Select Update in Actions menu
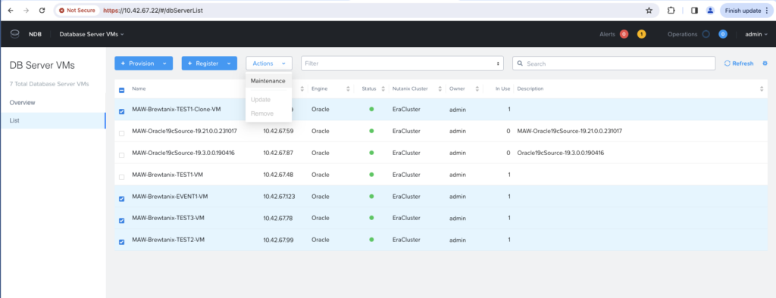The image size is (776, 298). coord(261,99)
